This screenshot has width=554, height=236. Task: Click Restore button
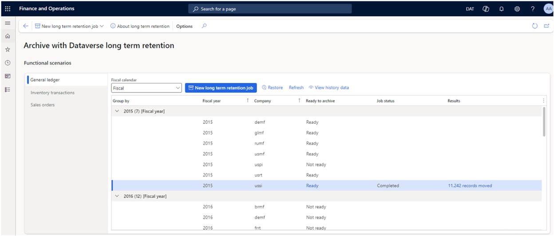point(272,88)
